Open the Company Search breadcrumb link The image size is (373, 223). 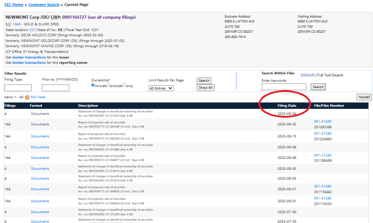(x=44, y=4)
